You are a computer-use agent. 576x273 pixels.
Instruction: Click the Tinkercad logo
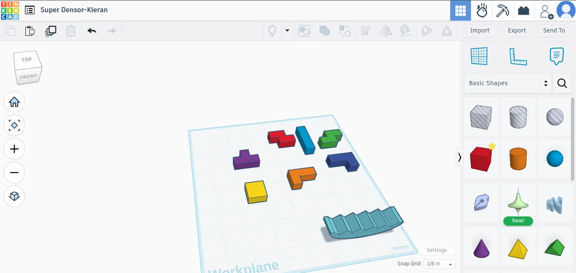[x=10, y=10]
